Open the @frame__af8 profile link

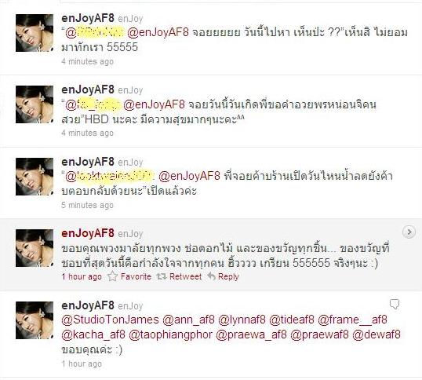[352, 320]
